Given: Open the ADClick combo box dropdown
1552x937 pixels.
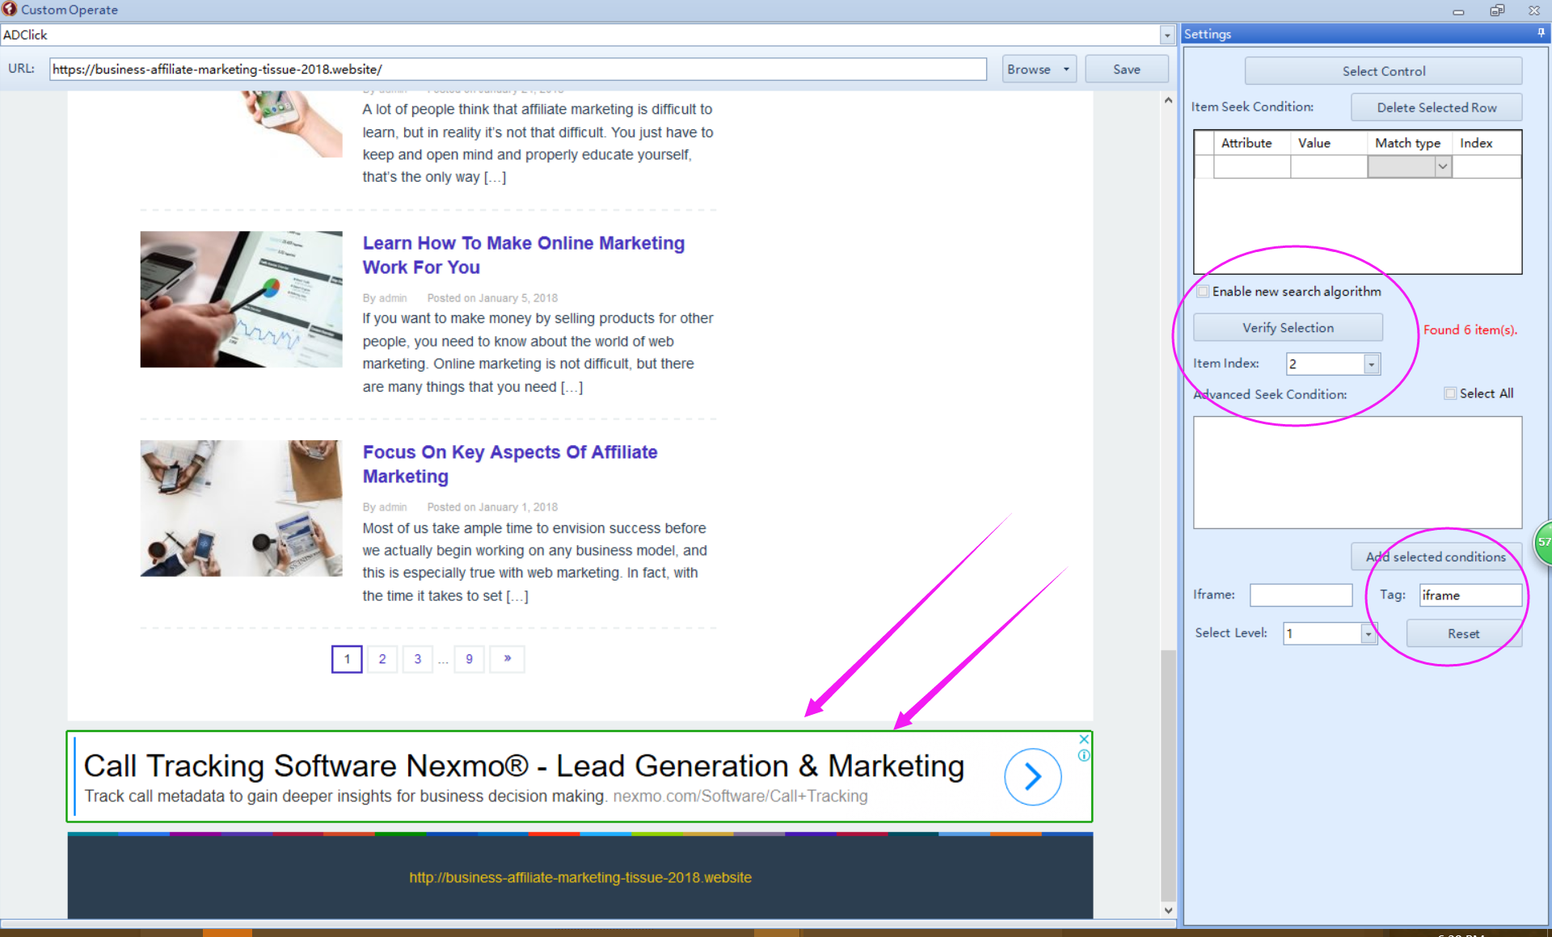Looking at the screenshot, I should [1166, 35].
